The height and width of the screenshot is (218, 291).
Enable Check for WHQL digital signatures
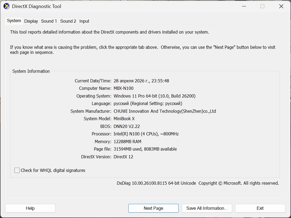click(17, 170)
